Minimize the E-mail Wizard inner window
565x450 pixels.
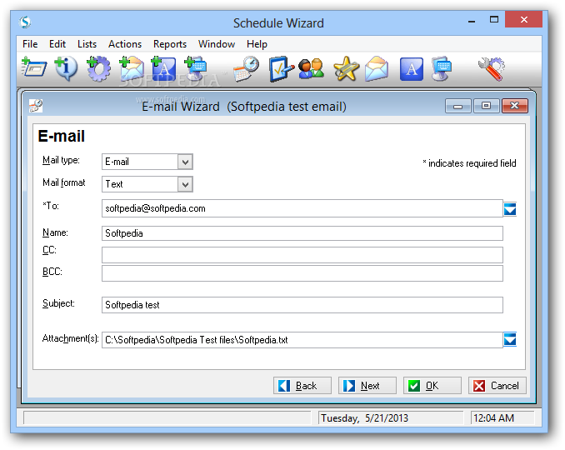coord(458,106)
